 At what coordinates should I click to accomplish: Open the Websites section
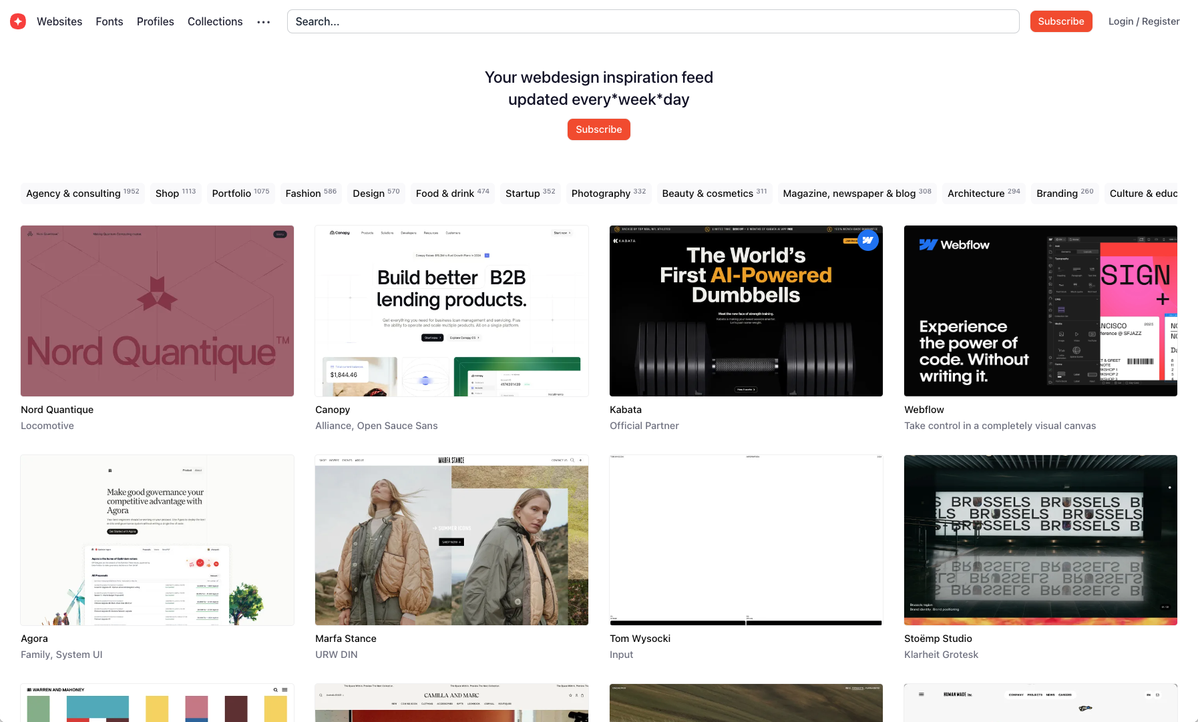[59, 21]
